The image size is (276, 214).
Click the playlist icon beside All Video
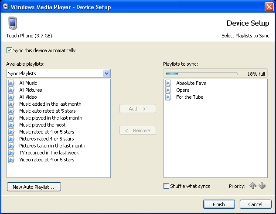click(x=11, y=97)
